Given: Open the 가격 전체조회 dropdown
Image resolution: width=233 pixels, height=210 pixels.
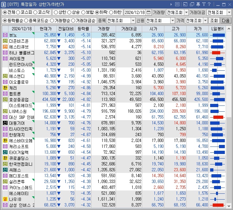Looking at the screenshot, I should pyautogui.click(x=205, y=21).
